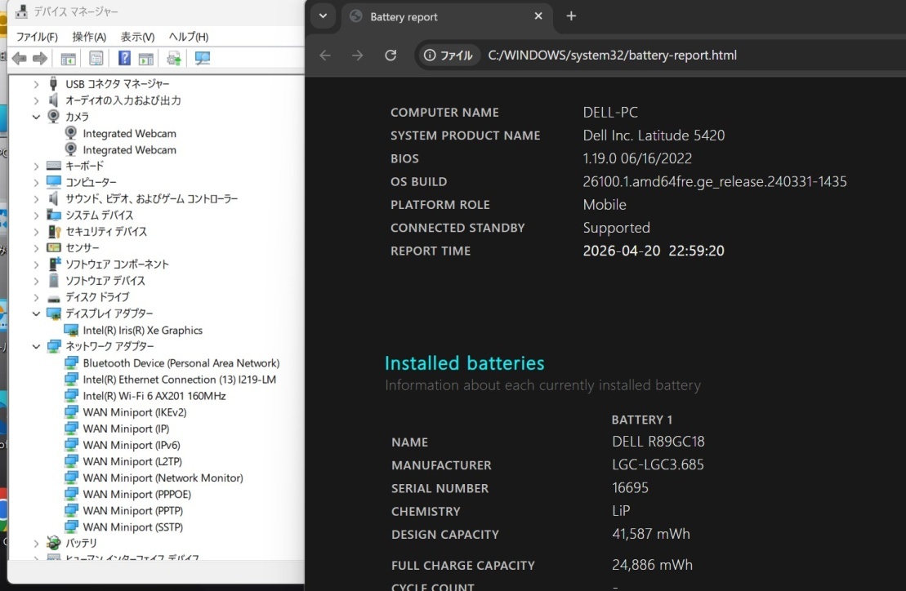Click the address bar showing battery-report.html
Viewport: 906px width, 591px height.
click(612, 56)
